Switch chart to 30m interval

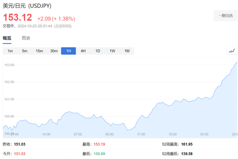(x=54, y=51)
